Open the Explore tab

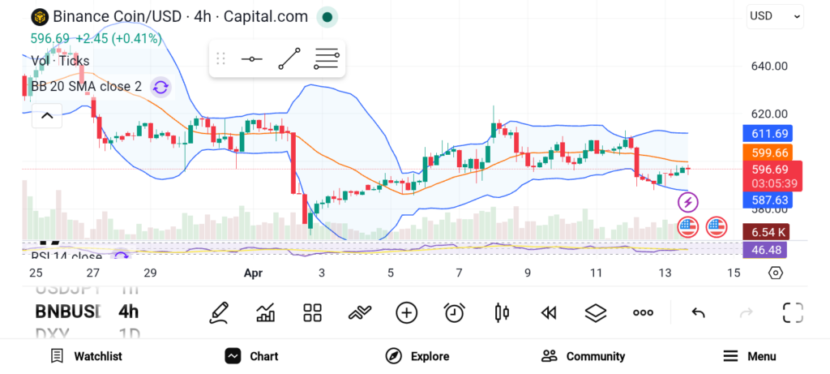pos(417,356)
